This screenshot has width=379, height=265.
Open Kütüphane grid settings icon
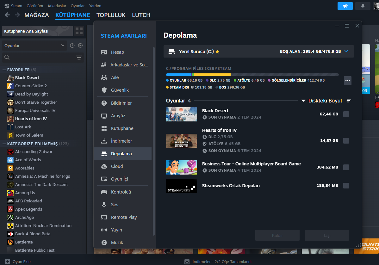pyautogui.click(x=104, y=128)
